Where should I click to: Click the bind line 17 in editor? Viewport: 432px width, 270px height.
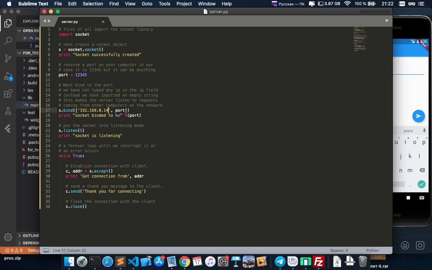coord(94,110)
